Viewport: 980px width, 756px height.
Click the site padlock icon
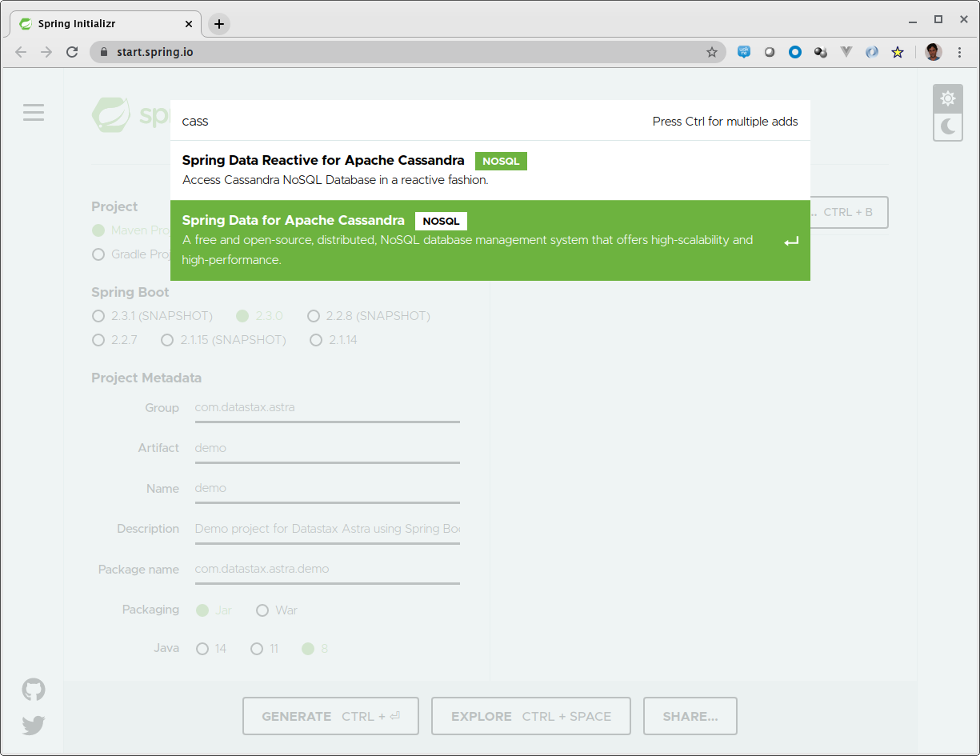[102, 52]
